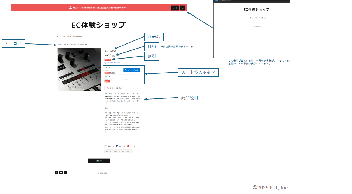352x194 pixels.
Task: Pin on Pinterest with ピンする
Action: click(x=131, y=146)
